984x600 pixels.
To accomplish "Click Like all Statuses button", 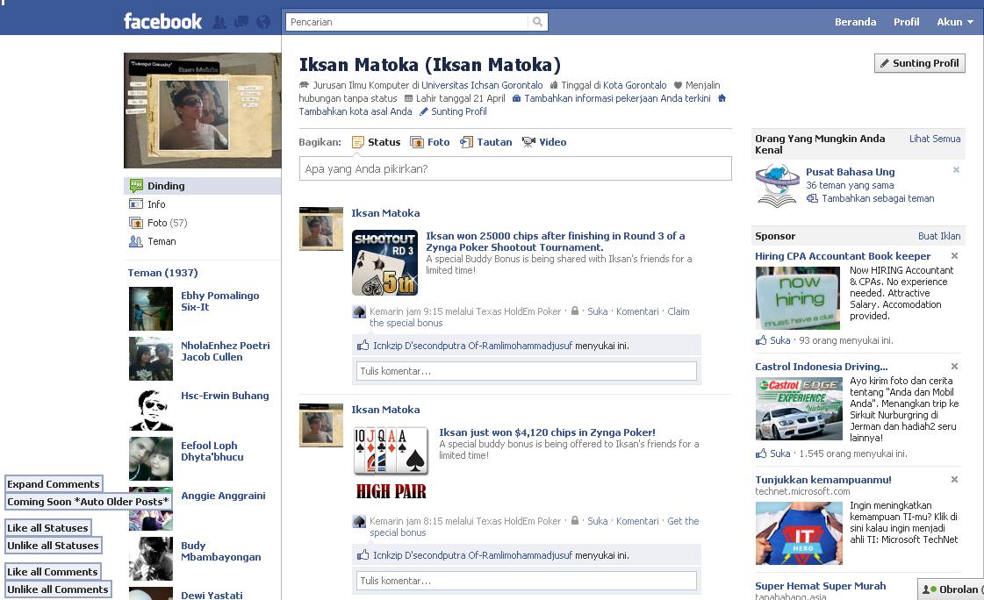I will click(47, 528).
